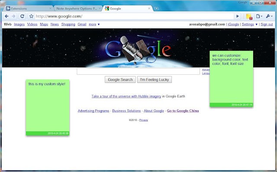Open the wrench tools menu
The image size is (277, 172).
click(269, 16)
